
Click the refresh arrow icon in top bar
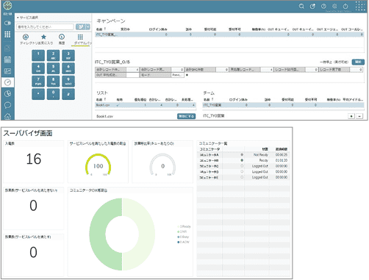pyautogui.click(x=312, y=7)
